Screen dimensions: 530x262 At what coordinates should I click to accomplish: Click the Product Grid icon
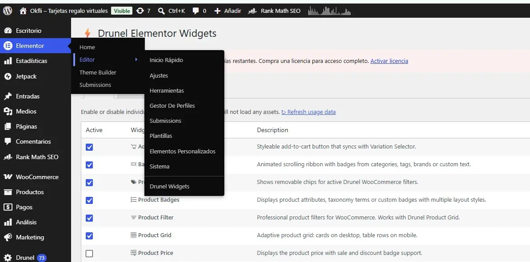[134, 235]
